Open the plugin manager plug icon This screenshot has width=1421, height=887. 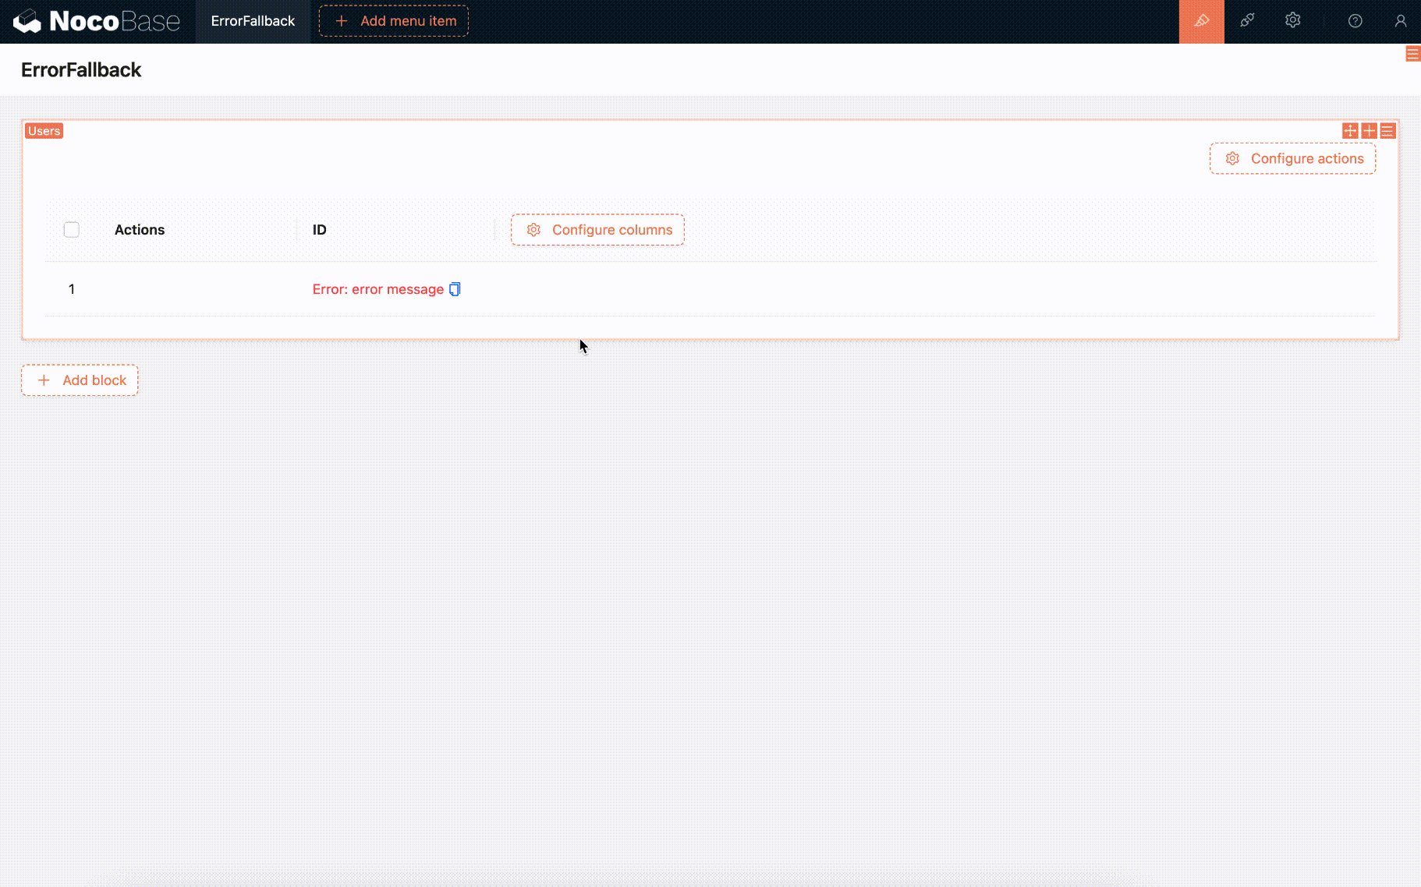click(x=1247, y=21)
